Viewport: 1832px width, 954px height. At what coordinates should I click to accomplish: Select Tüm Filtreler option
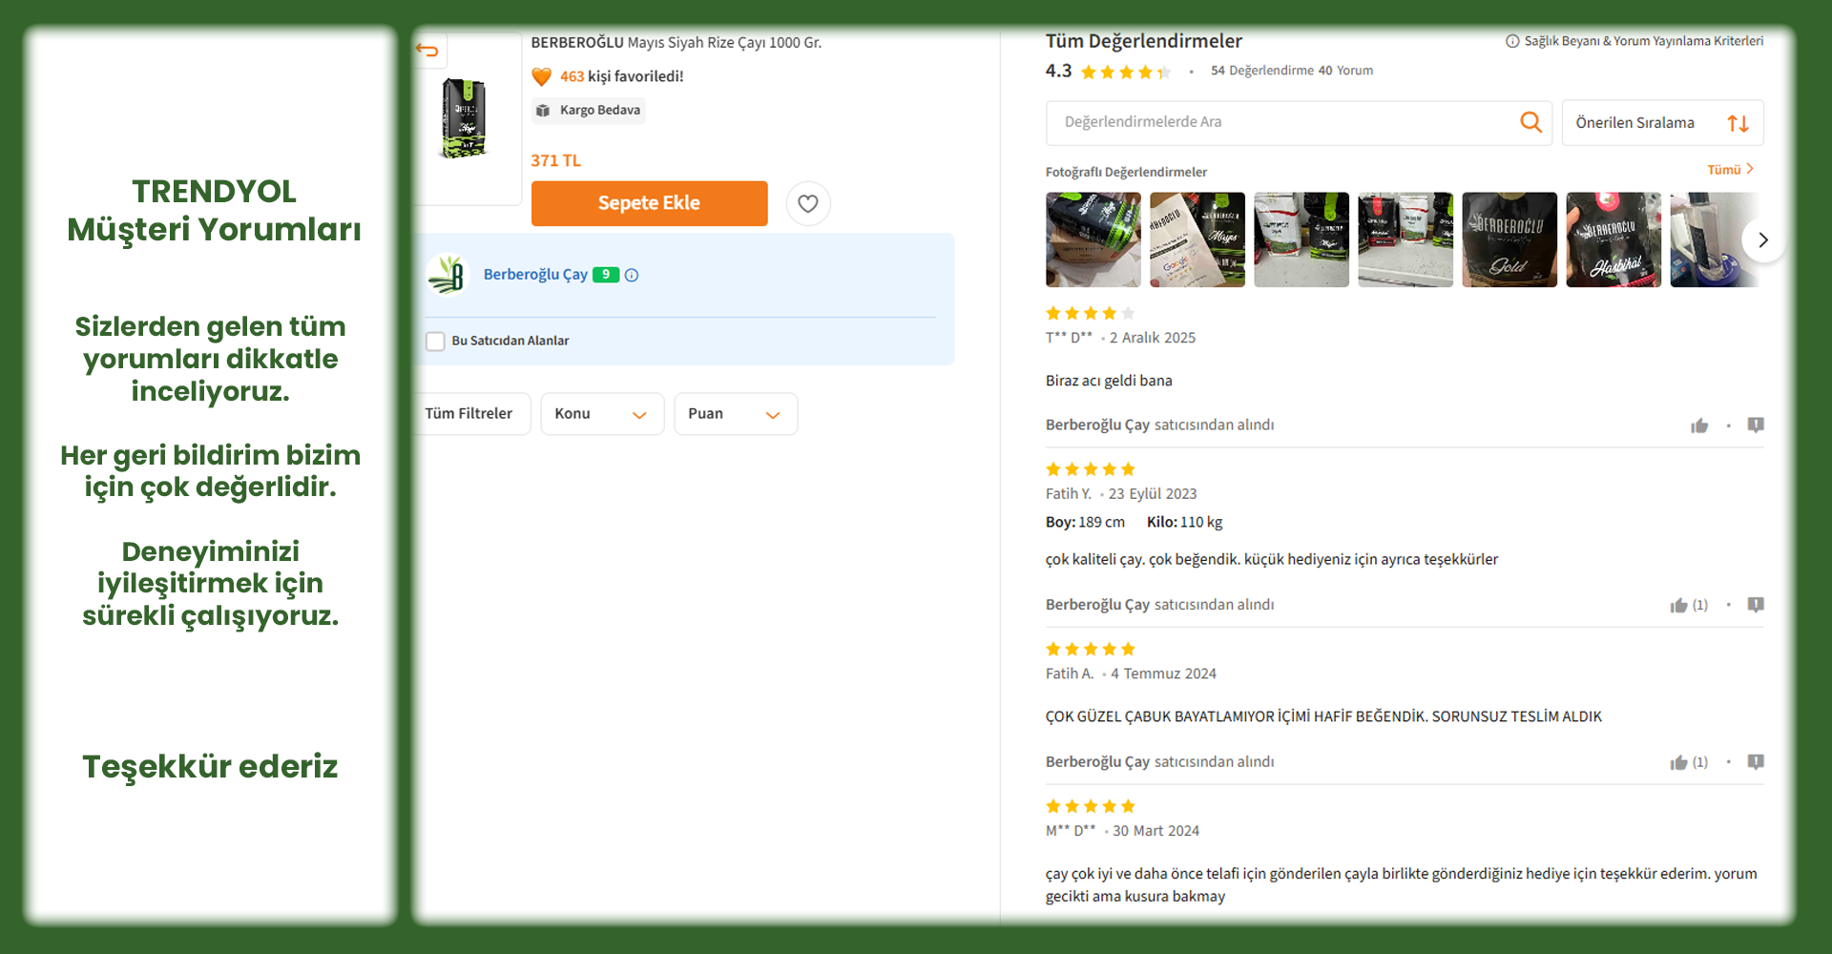[471, 414]
